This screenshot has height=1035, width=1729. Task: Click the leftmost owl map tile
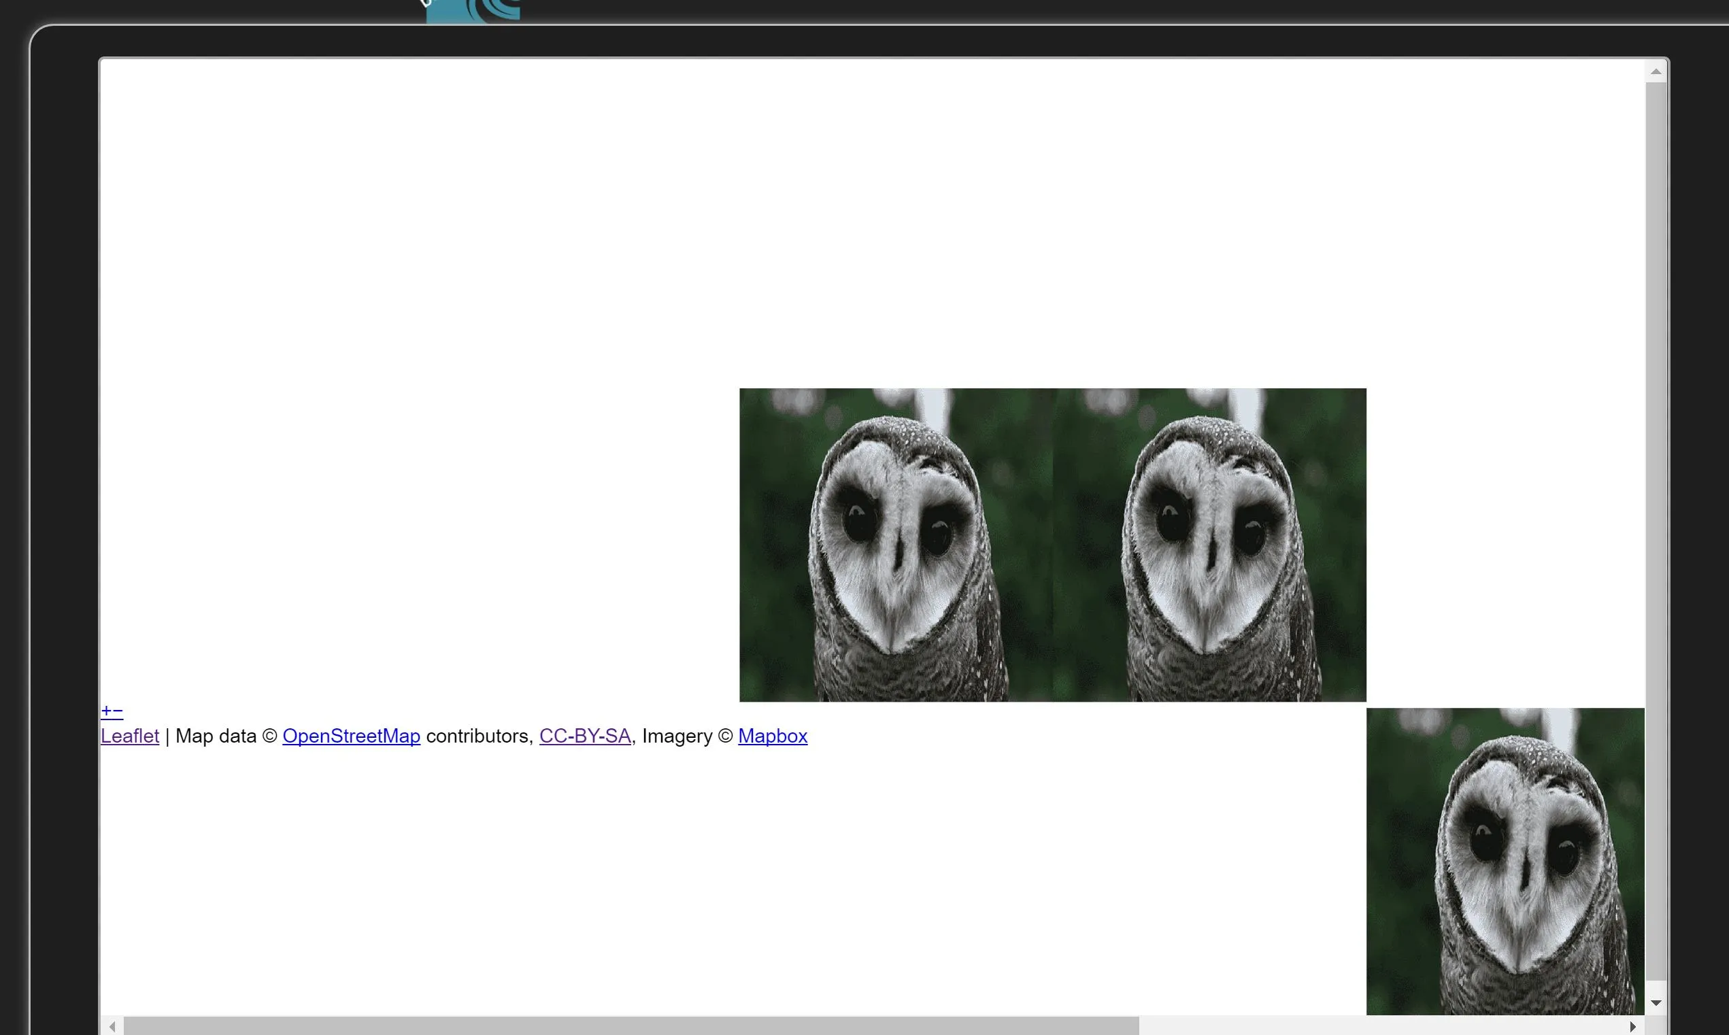coord(896,545)
